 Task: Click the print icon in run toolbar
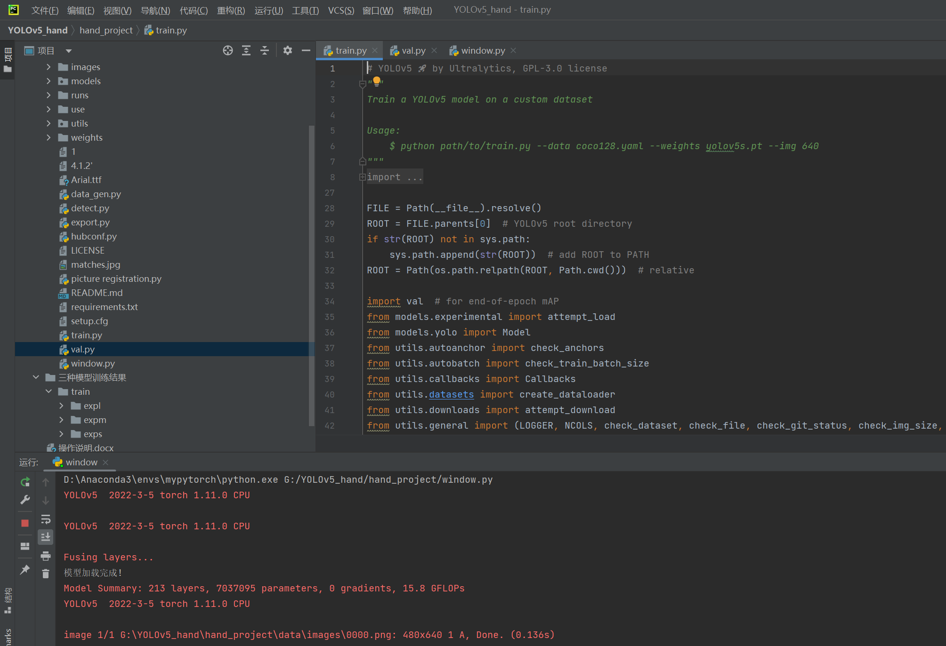point(46,556)
